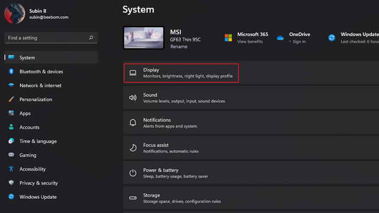Screen dimensions: 379x213
Task: Open Sound settings row
Action: (x=251, y=98)
